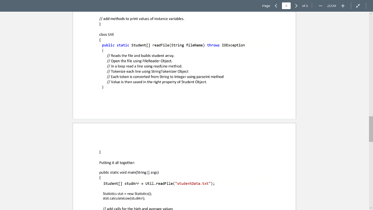This screenshot has width=373, height=210.
Task: Click the red "studentData.txt" string
Action: point(193,184)
